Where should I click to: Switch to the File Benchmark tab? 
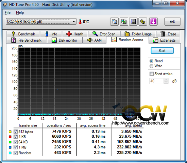click(27, 40)
